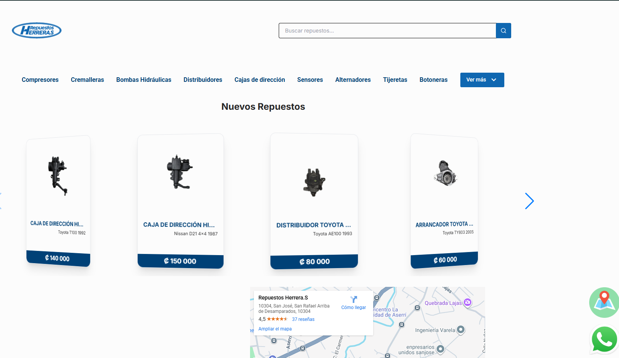Click the DISTRIBUIDOR TOYOTA title
Screen dimensions: 619x358
pos(314,225)
